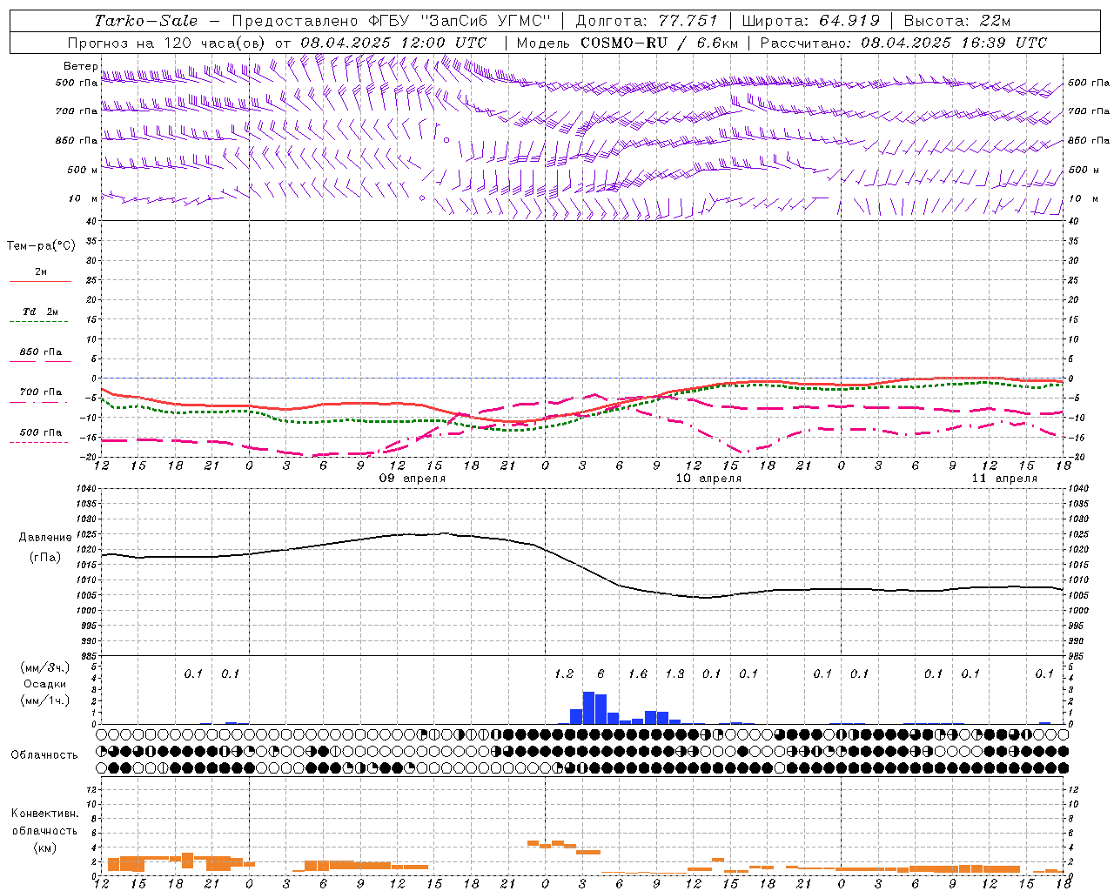Viewport: 1114px width, 891px height.
Task: Click the station name "Tarko-Sale" in the header
Action: pos(146,21)
